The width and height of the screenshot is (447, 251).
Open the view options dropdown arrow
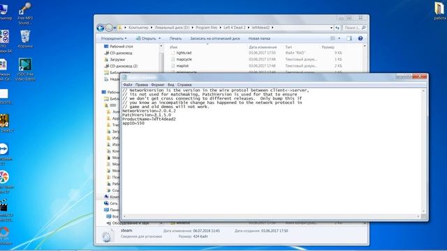click(339, 38)
